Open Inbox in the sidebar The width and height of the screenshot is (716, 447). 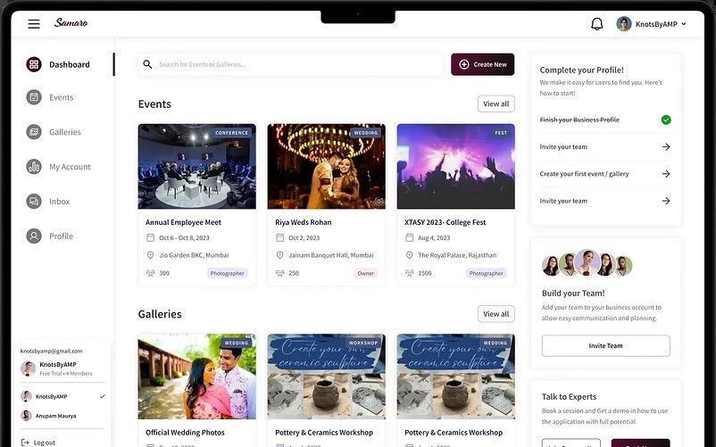pos(59,201)
